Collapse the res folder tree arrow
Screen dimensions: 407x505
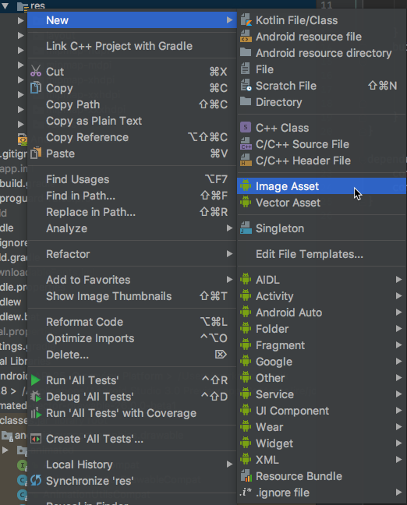pyautogui.click(x=5, y=5)
